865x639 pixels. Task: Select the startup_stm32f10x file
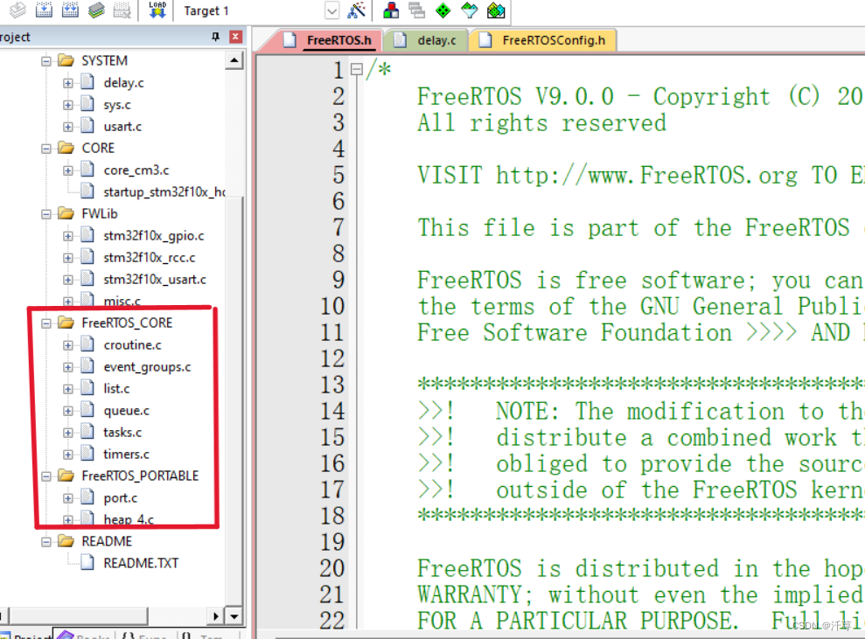(164, 191)
